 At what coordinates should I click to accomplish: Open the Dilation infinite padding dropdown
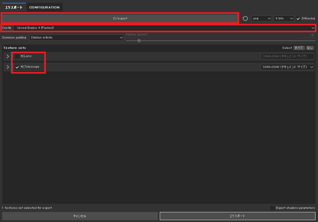pyautogui.click(x=77, y=38)
